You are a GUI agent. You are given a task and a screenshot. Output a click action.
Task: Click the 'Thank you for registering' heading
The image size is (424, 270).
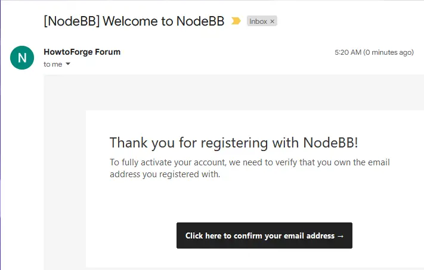tap(234, 143)
